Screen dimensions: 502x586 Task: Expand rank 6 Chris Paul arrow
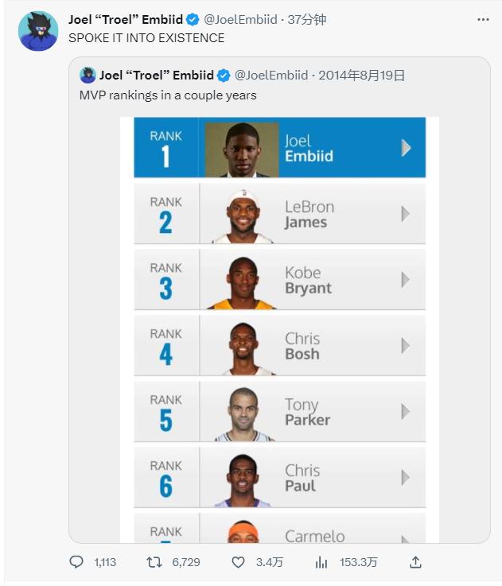point(406,478)
